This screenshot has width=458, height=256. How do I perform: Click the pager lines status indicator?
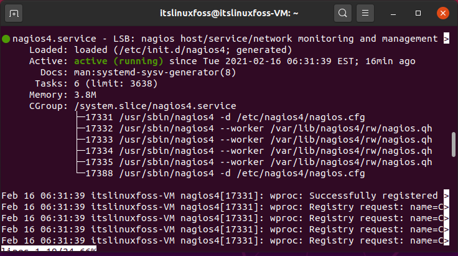pos(49,249)
